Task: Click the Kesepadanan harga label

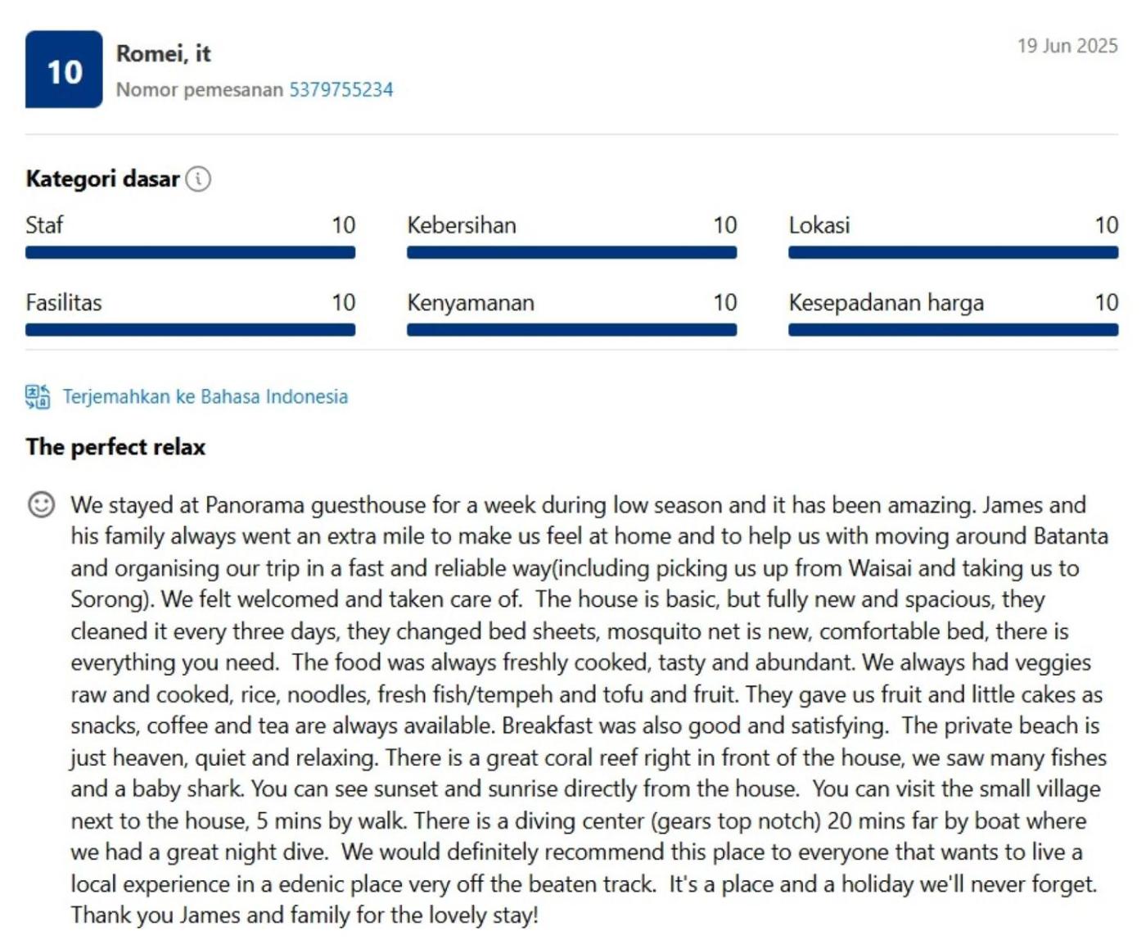Action: pos(886,303)
